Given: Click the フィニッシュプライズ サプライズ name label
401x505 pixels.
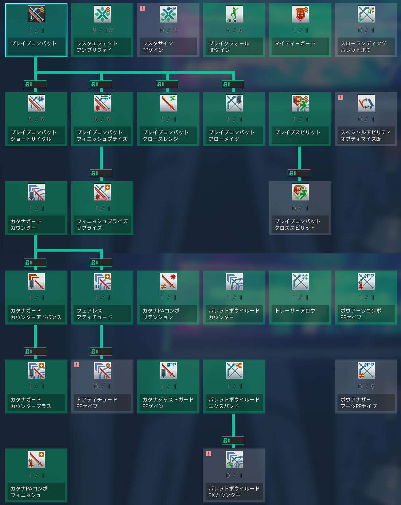Looking at the screenshot, I should 102,225.
